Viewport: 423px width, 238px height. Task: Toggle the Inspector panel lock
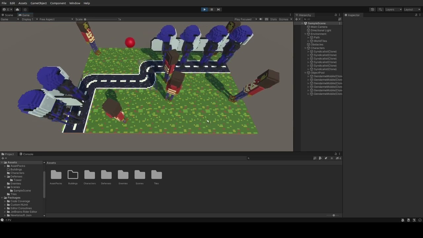pos(416,15)
